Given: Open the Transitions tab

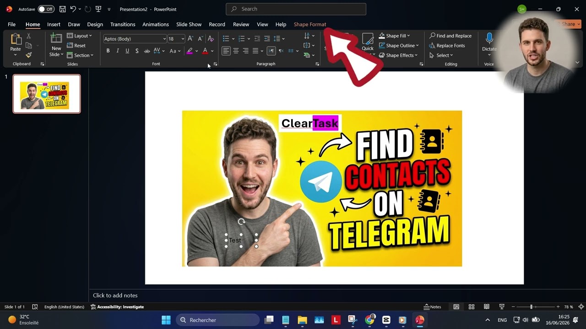Looking at the screenshot, I should pyautogui.click(x=123, y=24).
